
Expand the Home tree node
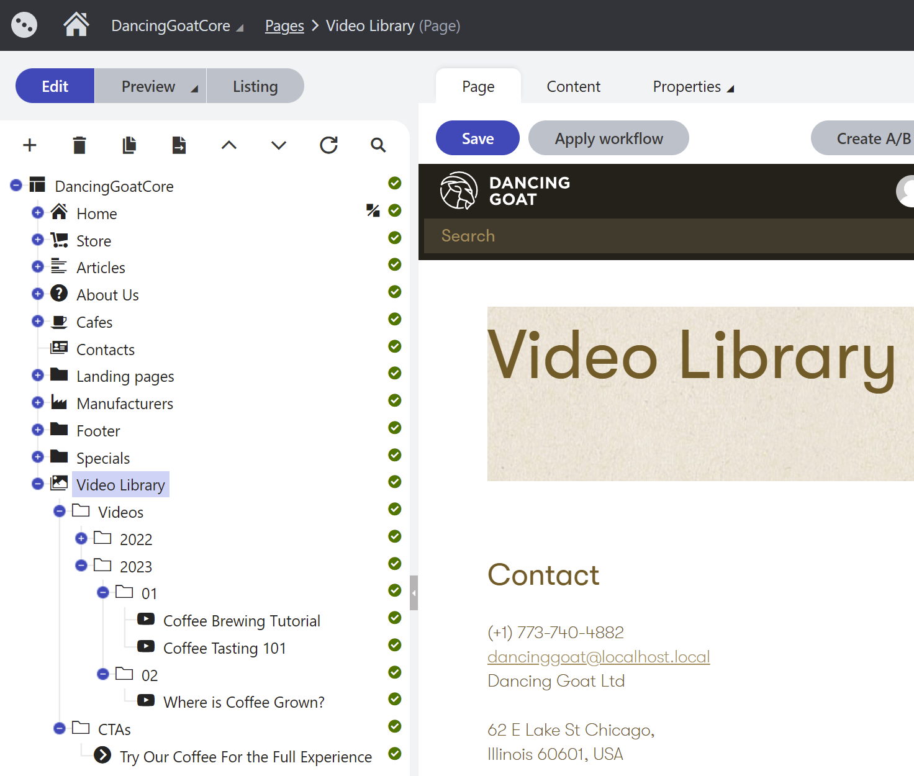point(38,212)
